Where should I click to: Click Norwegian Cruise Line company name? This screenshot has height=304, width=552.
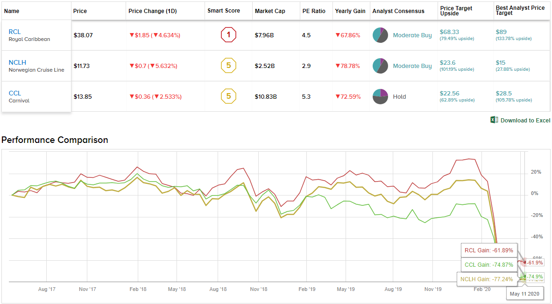tap(36, 70)
